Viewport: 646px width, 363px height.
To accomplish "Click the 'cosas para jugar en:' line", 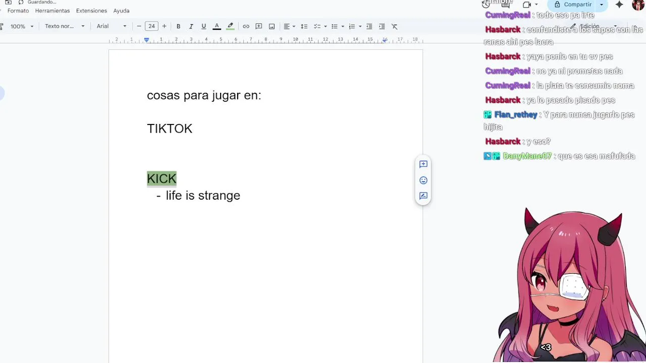I will [x=204, y=95].
